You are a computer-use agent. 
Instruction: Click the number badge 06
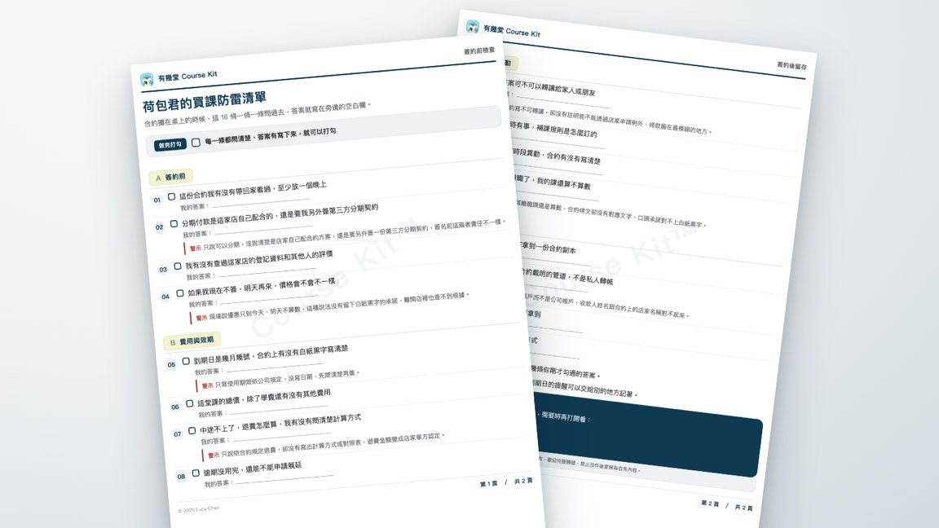(175, 407)
